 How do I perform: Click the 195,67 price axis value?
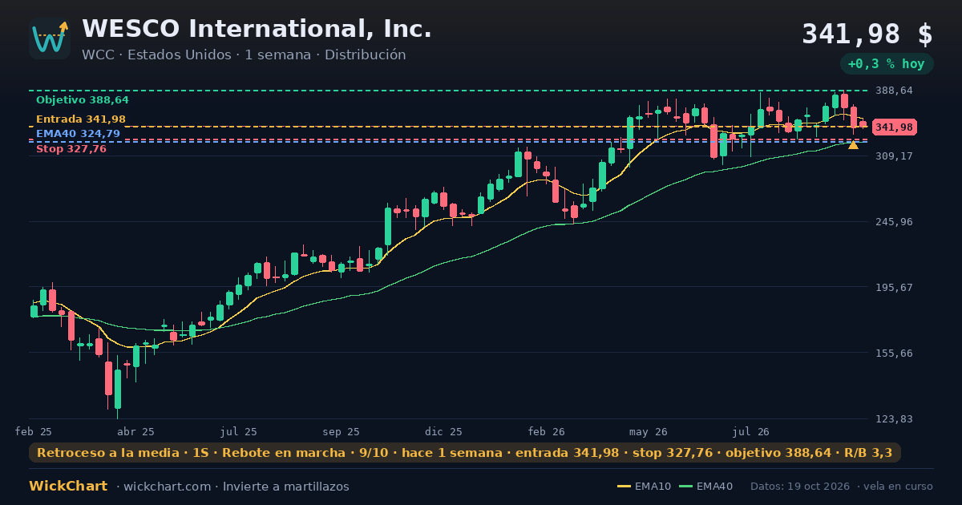894,287
